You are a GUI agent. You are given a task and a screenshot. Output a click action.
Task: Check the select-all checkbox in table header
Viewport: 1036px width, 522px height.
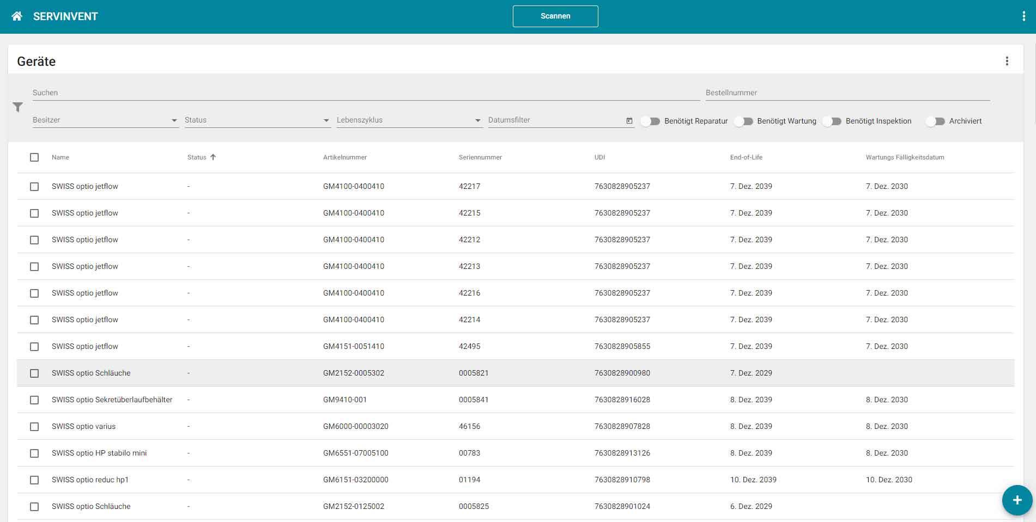(34, 157)
